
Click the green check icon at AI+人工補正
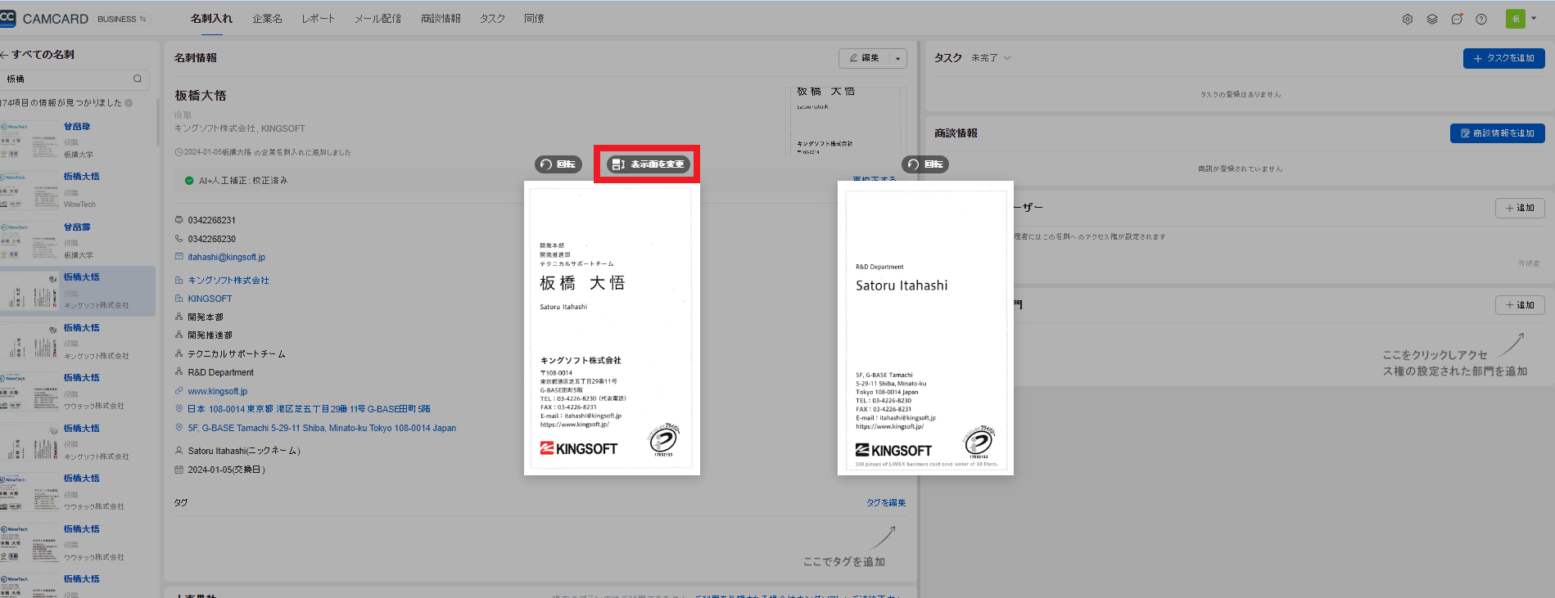189,181
